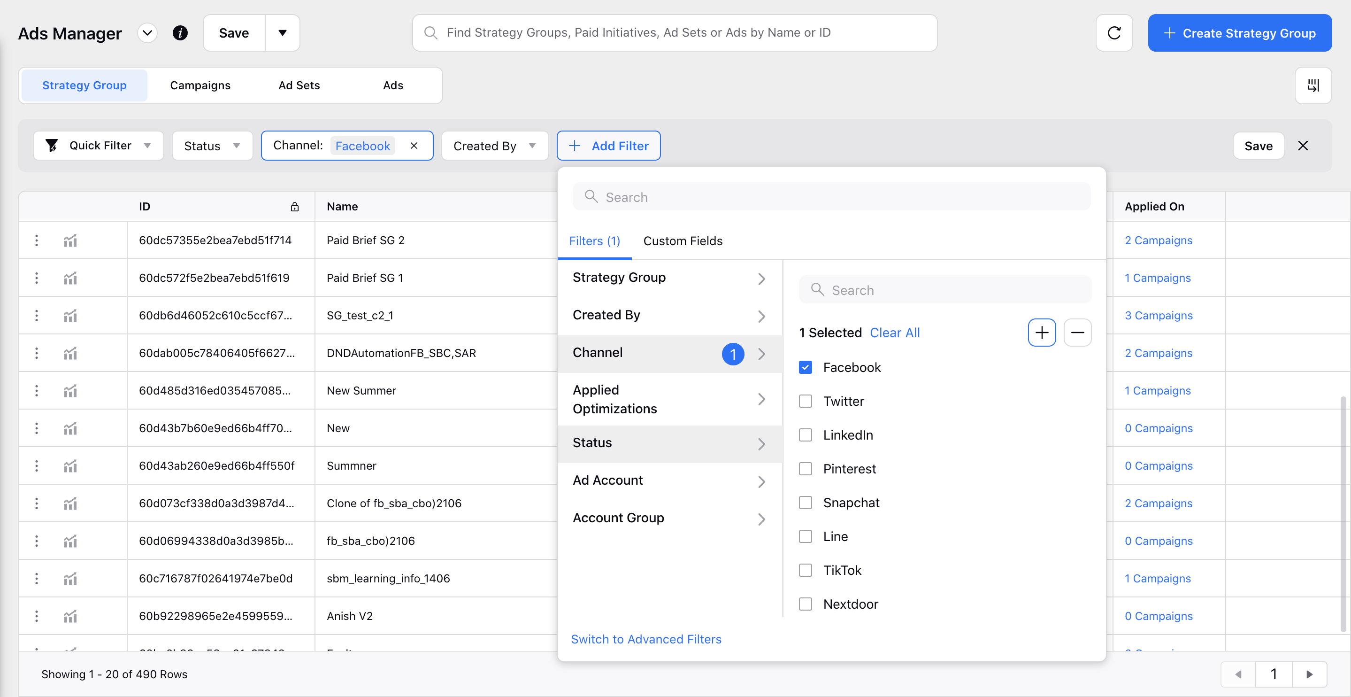This screenshot has height=697, width=1351.
Task: Click Switch to Advanced Filters link
Action: (x=646, y=638)
